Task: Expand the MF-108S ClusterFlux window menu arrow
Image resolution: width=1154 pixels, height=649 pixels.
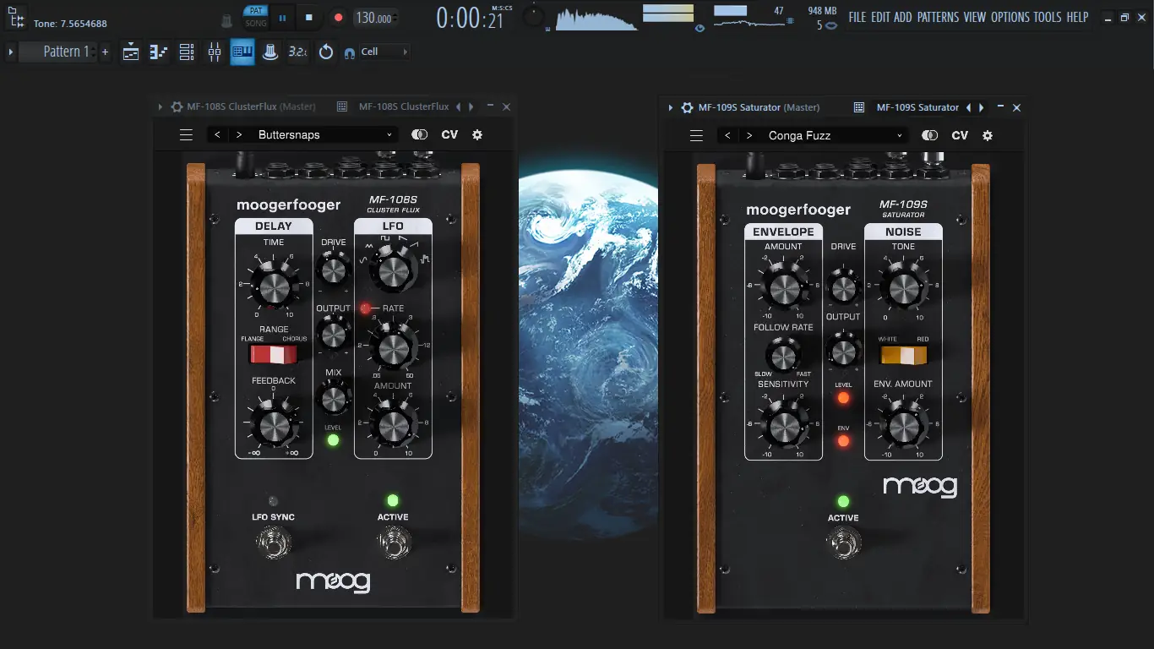Action: (161, 107)
